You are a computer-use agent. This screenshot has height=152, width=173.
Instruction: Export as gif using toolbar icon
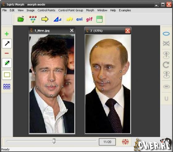[89, 20]
